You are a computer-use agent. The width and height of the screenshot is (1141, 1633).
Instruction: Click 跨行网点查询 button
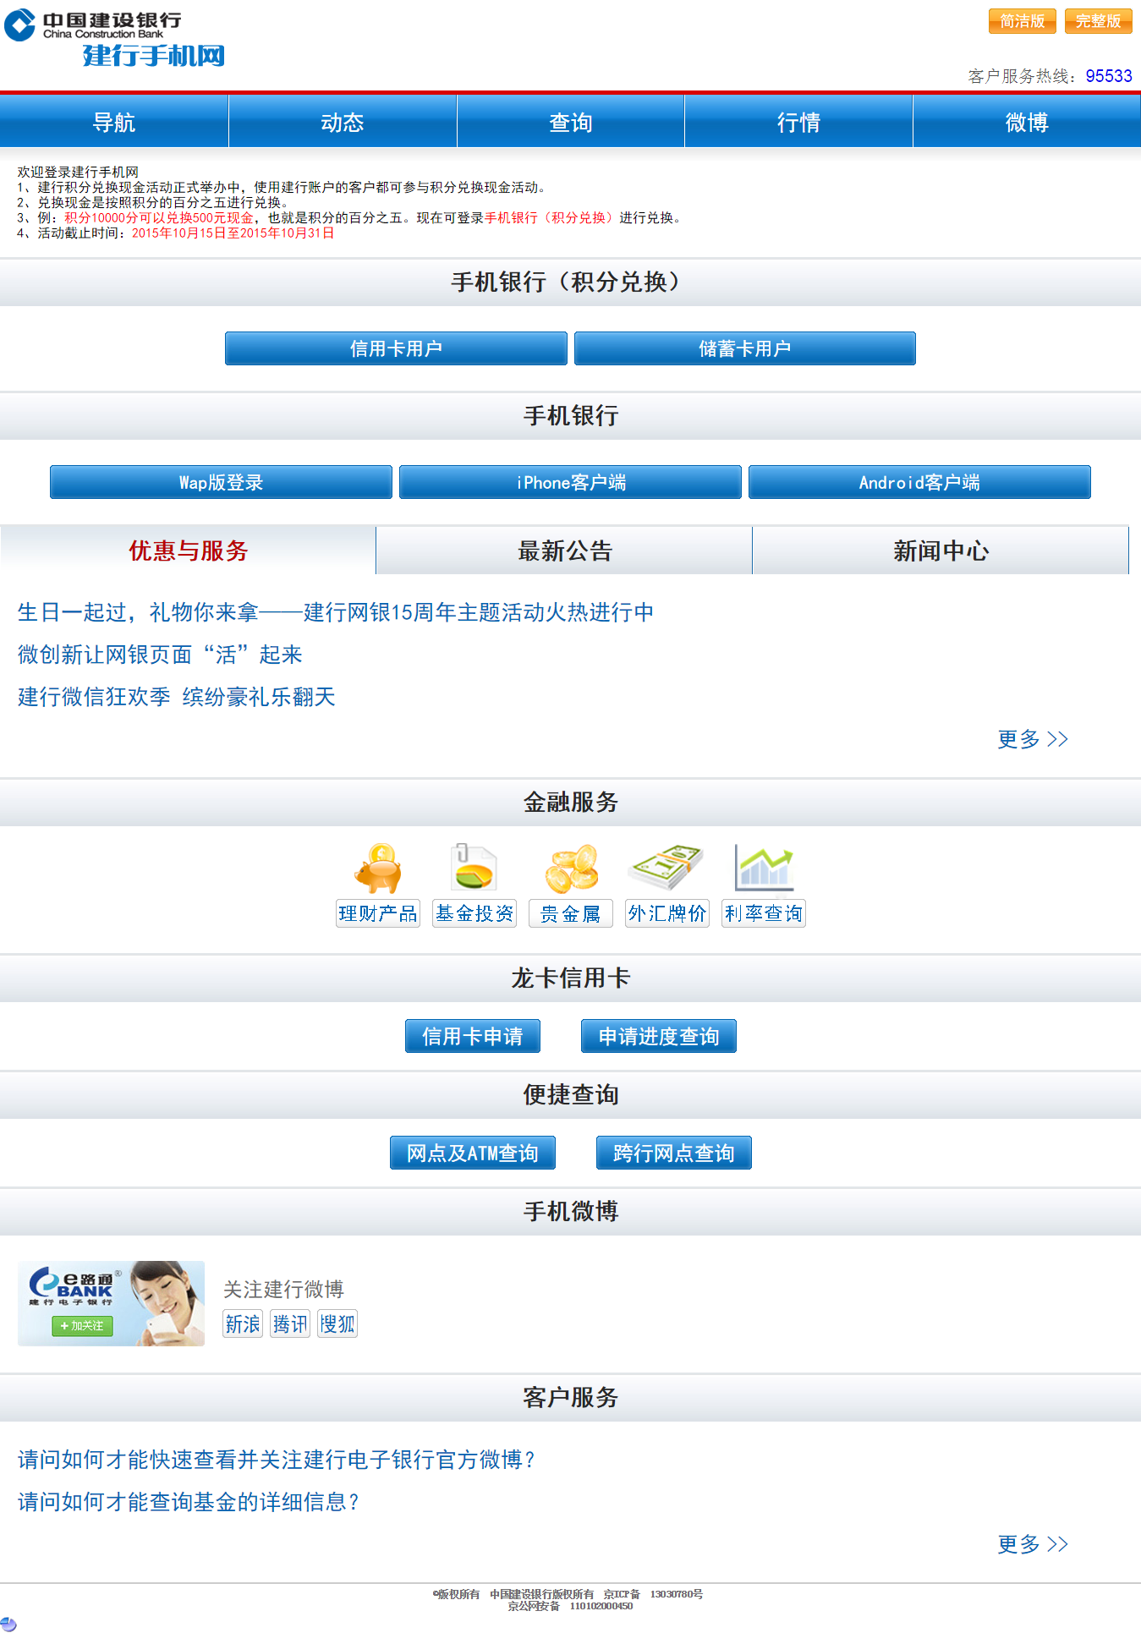tap(674, 1153)
